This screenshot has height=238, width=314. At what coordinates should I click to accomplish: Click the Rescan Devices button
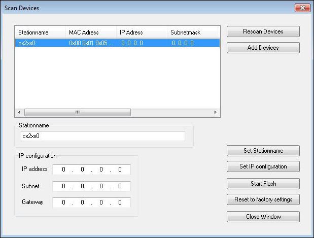263,31
